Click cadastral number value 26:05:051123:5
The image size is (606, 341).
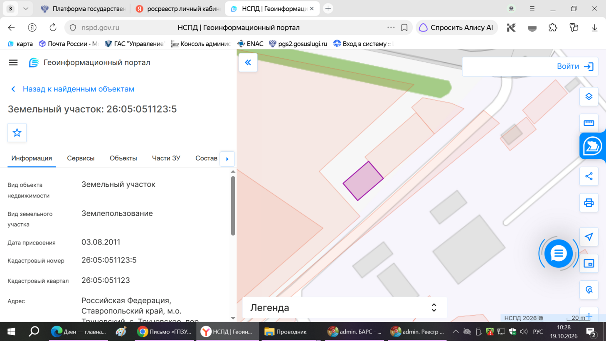pos(109,260)
